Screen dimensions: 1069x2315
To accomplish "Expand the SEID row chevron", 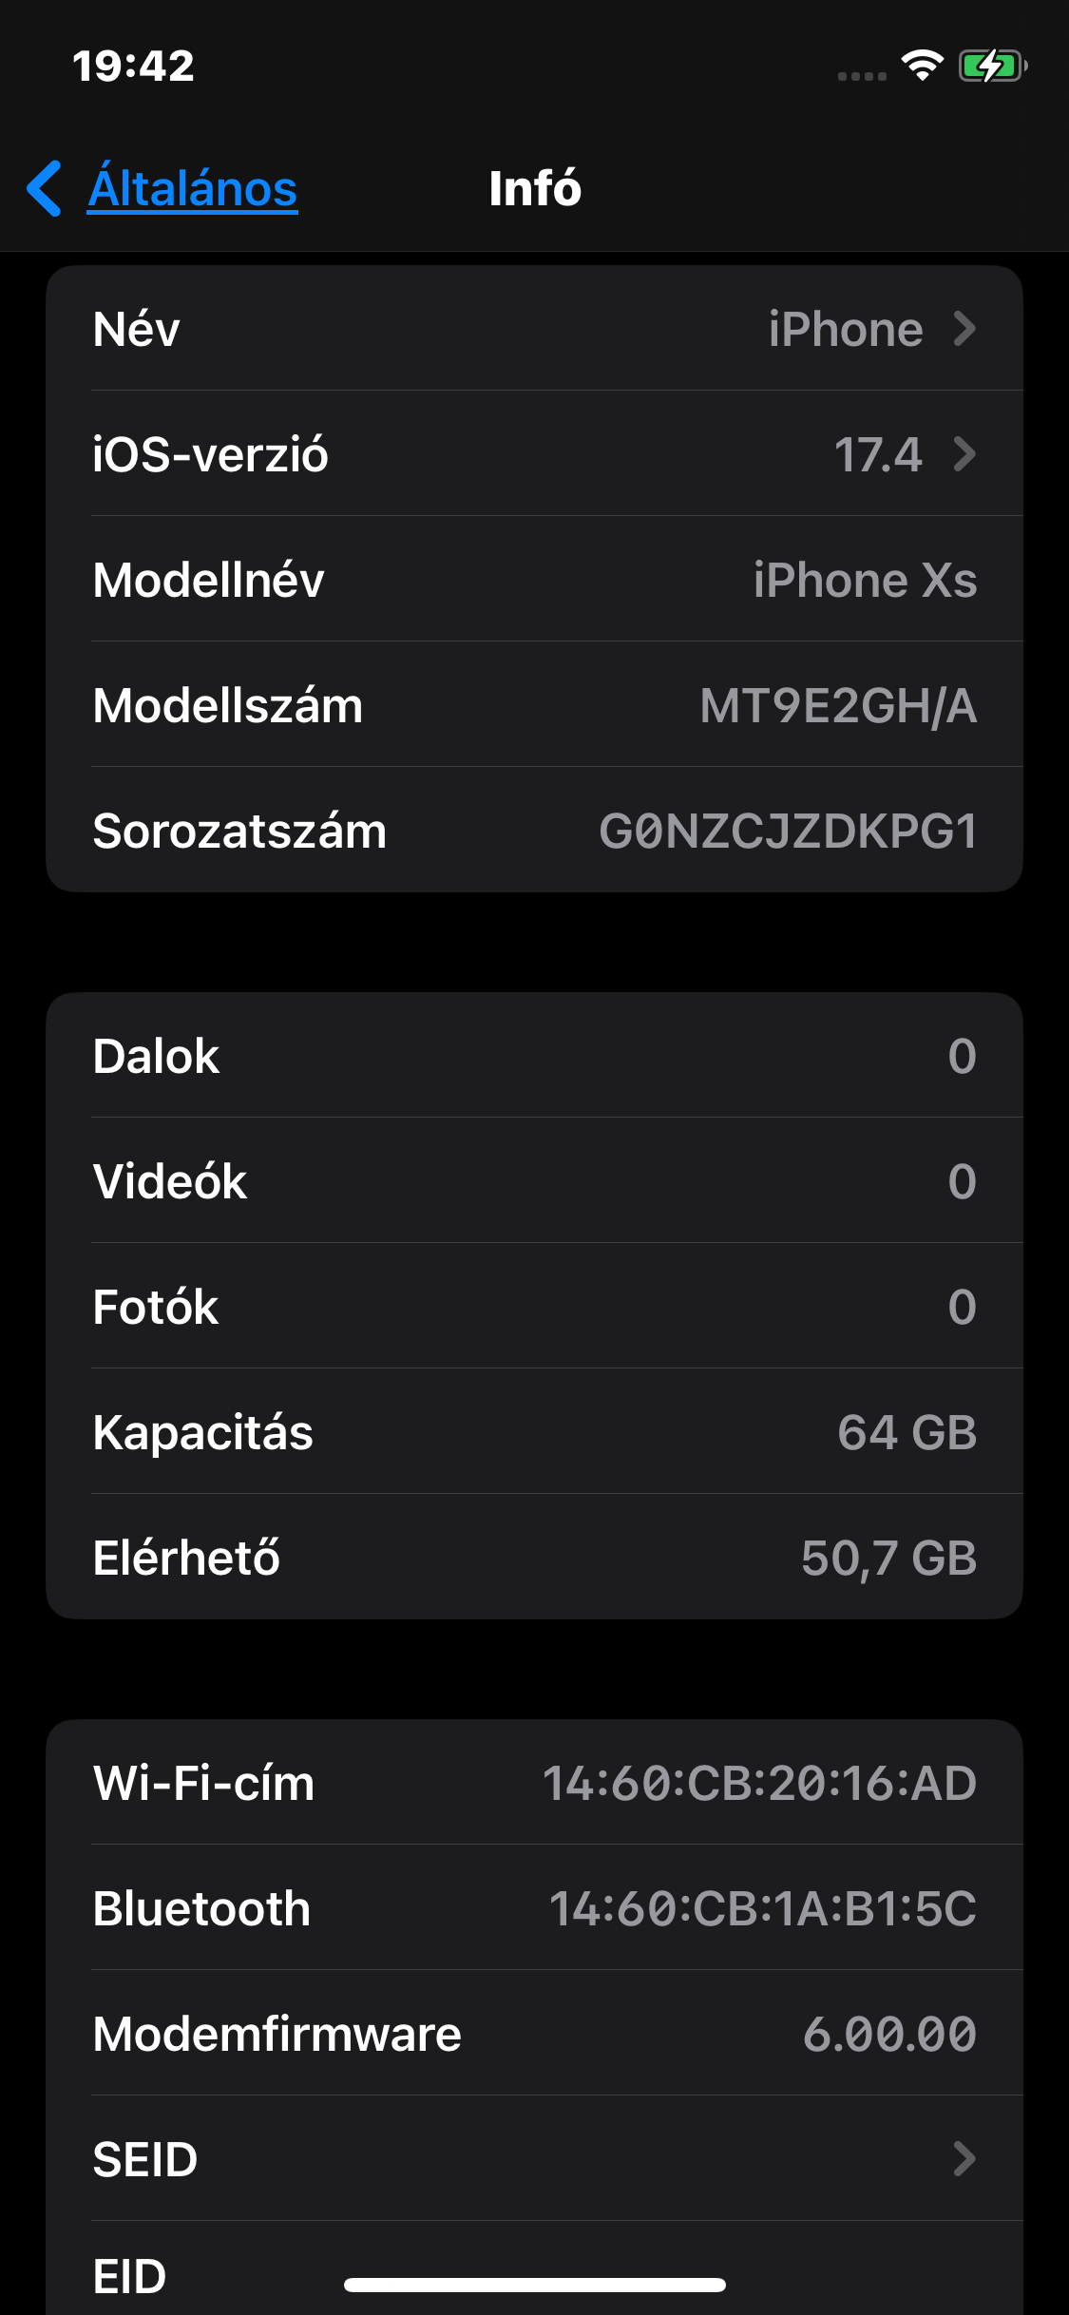I will pos(964,2159).
